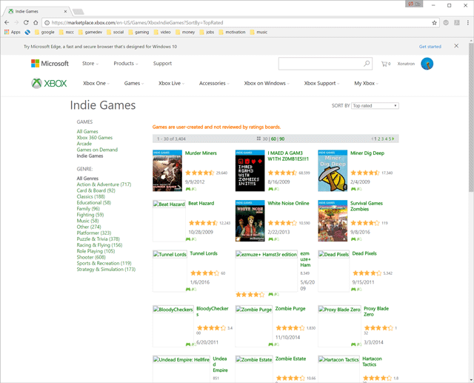The width and height of the screenshot is (474, 383).
Task: Open the Apps shortcut in bookmarks bar
Action: click(13, 32)
